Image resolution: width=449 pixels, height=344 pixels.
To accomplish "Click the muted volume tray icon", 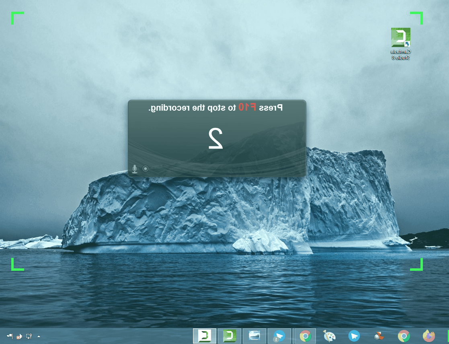I will tap(19, 336).
